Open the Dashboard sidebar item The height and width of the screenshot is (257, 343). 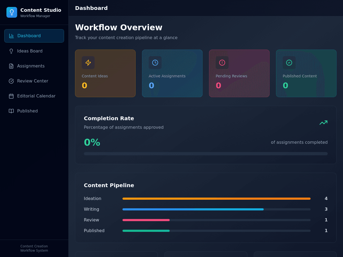pos(34,36)
